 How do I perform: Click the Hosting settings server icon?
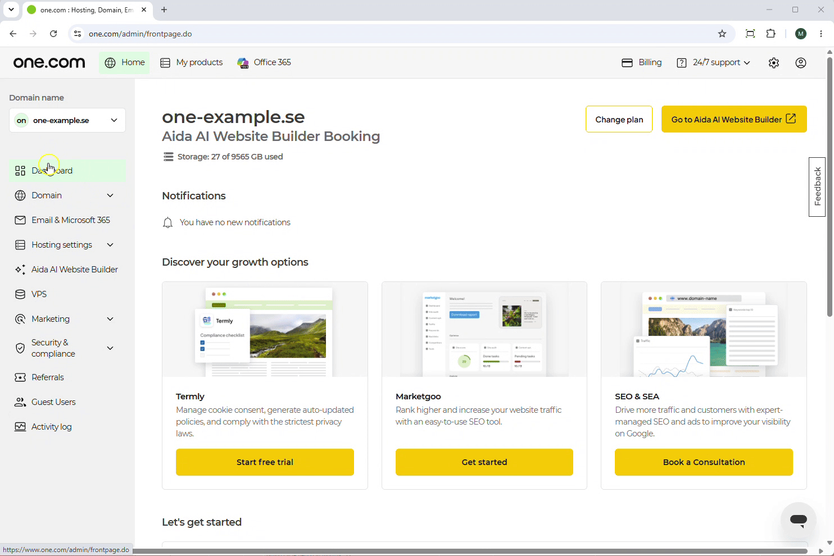pos(20,245)
